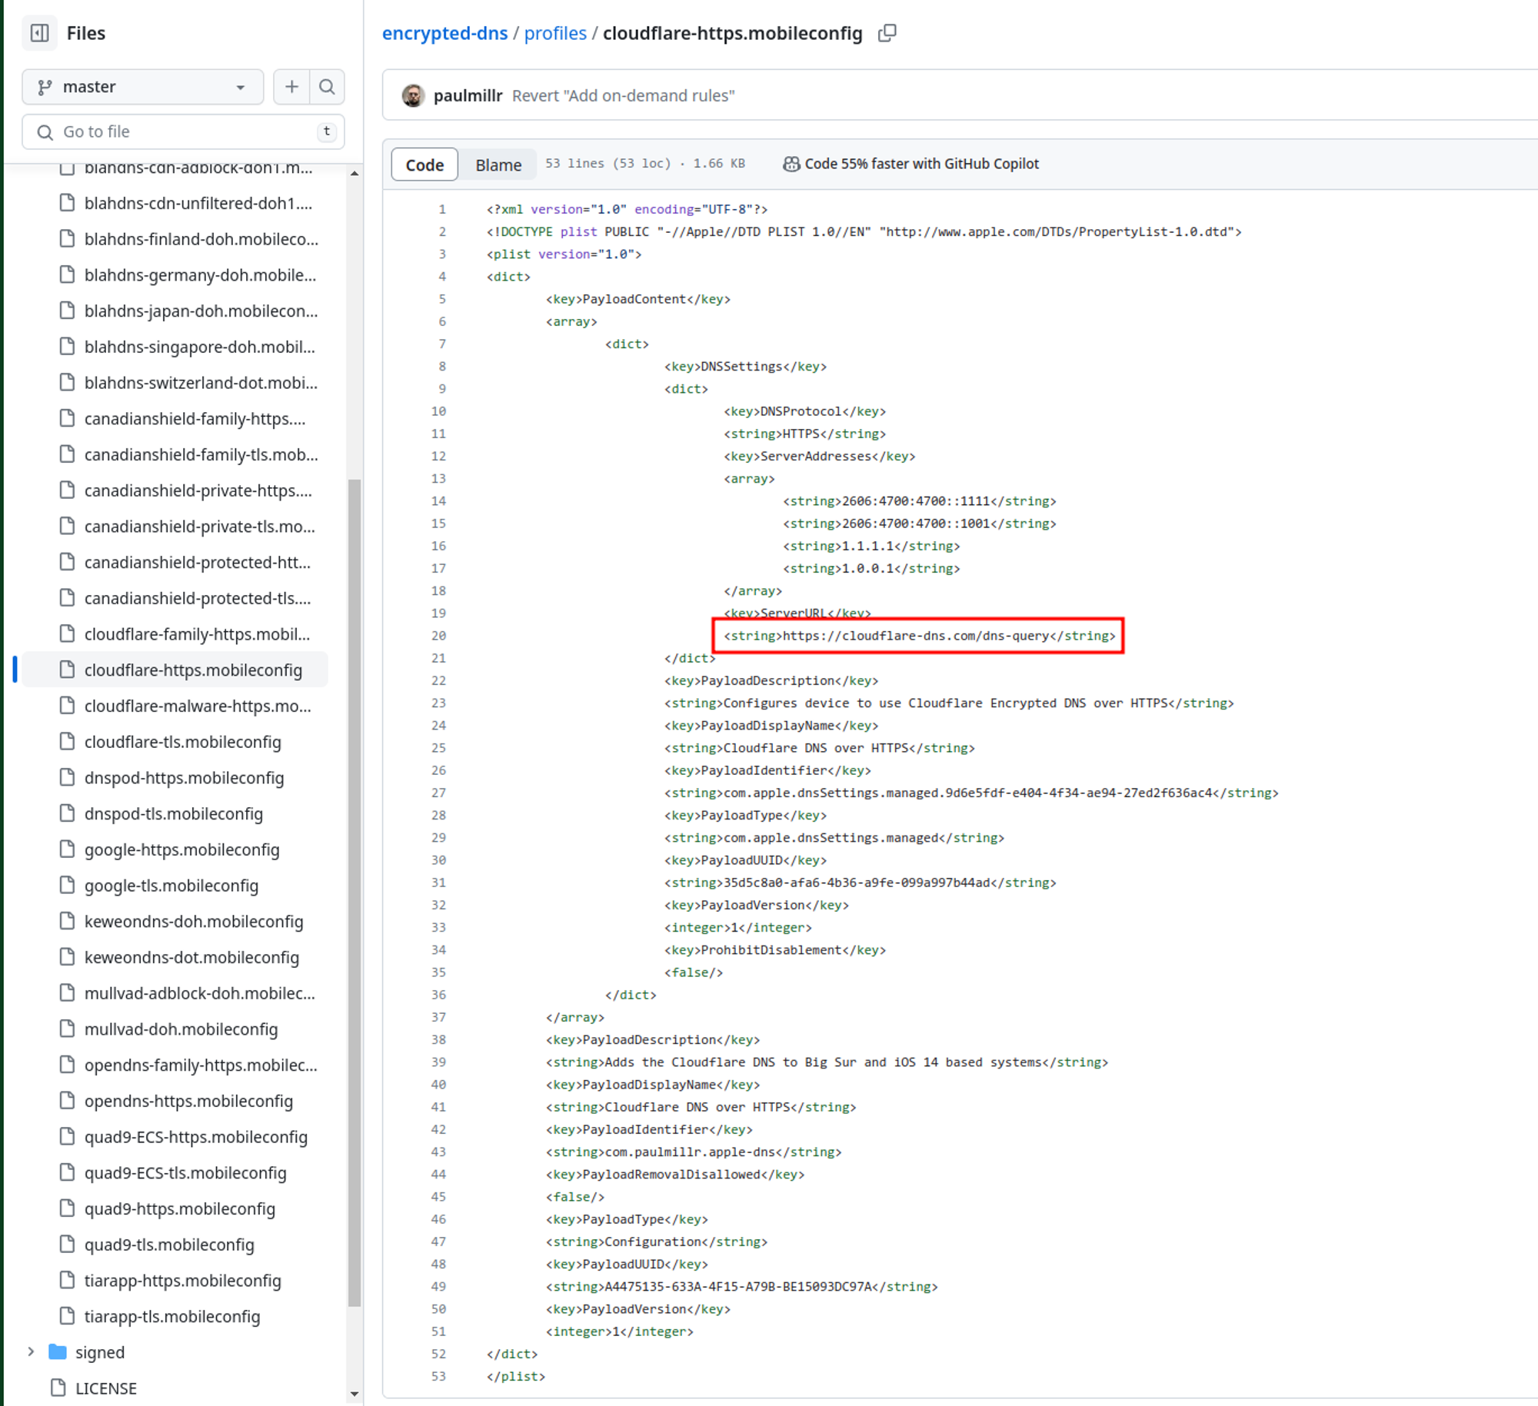Image resolution: width=1538 pixels, height=1406 pixels.
Task: Click the search files magnifier icon
Action: (x=327, y=87)
